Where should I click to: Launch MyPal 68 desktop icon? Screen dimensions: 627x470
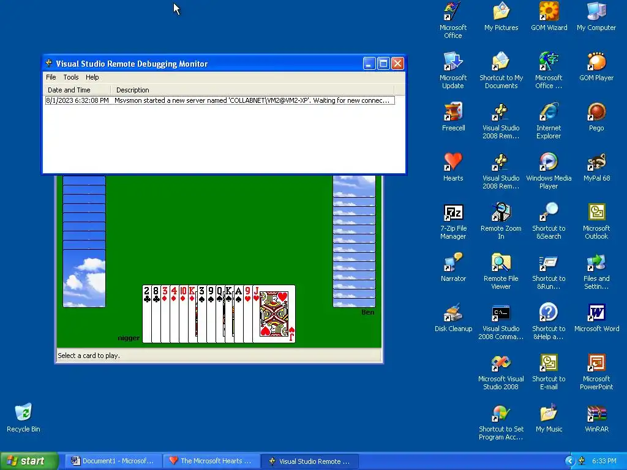(596, 168)
